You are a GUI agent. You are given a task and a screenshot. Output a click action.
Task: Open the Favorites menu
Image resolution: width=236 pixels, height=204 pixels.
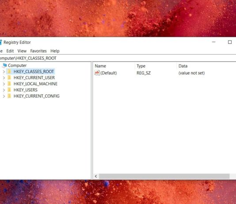(x=38, y=51)
